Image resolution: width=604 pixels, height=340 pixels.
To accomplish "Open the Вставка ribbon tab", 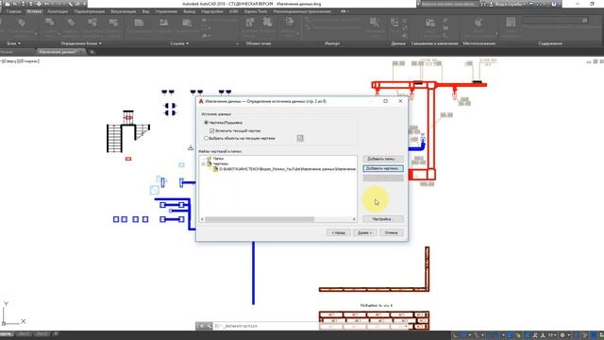I will coord(34,11).
